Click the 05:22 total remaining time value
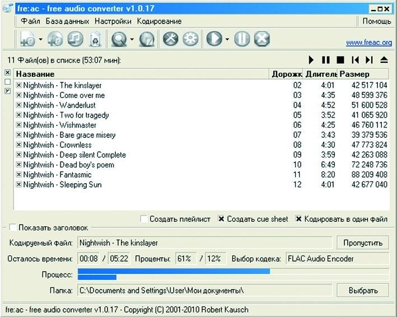The image size is (397, 317). coord(119,259)
